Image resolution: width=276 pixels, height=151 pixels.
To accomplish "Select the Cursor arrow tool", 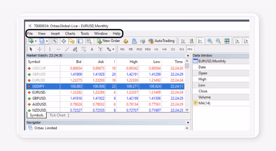I will (x=31, y=49).
